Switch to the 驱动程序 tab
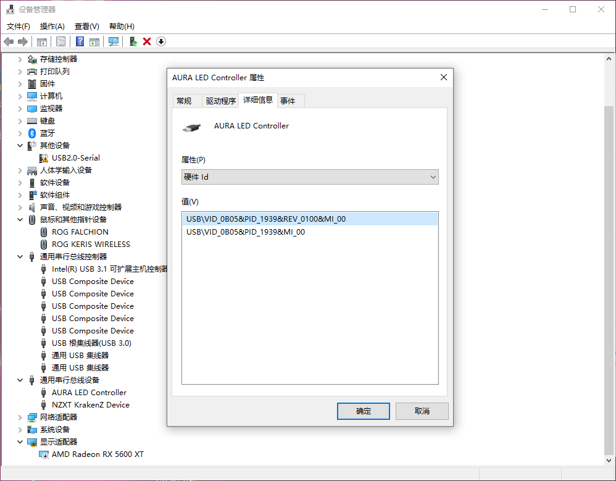616x481 pixels. [x=220, y=101]
